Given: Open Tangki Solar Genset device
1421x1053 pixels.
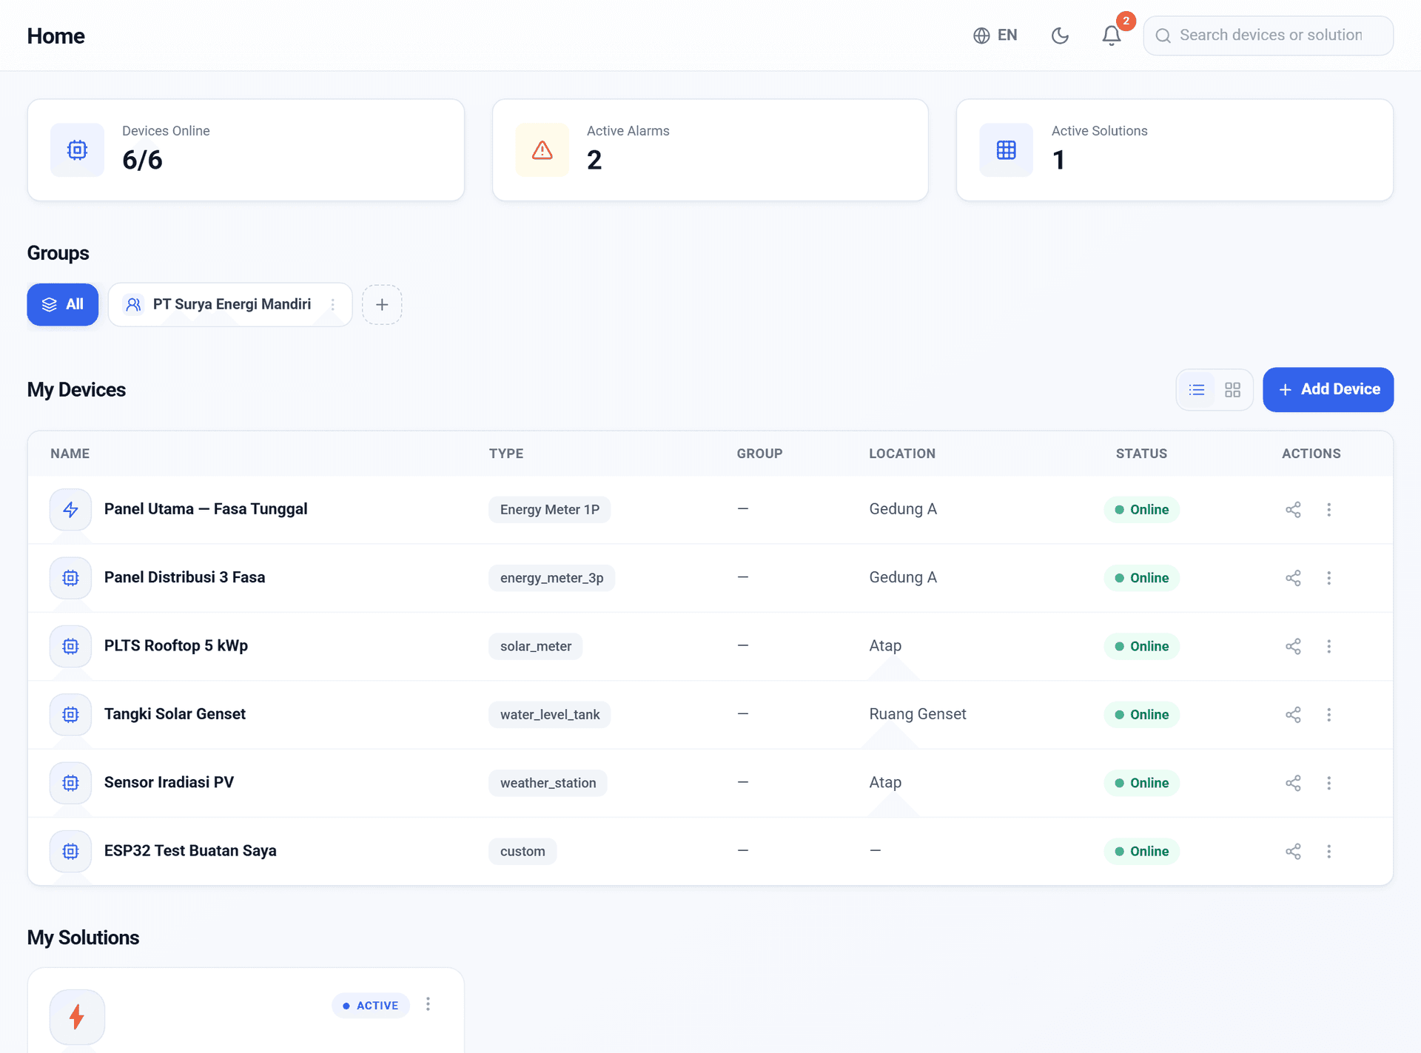Looking at the screenshot, I should point(175,714).
